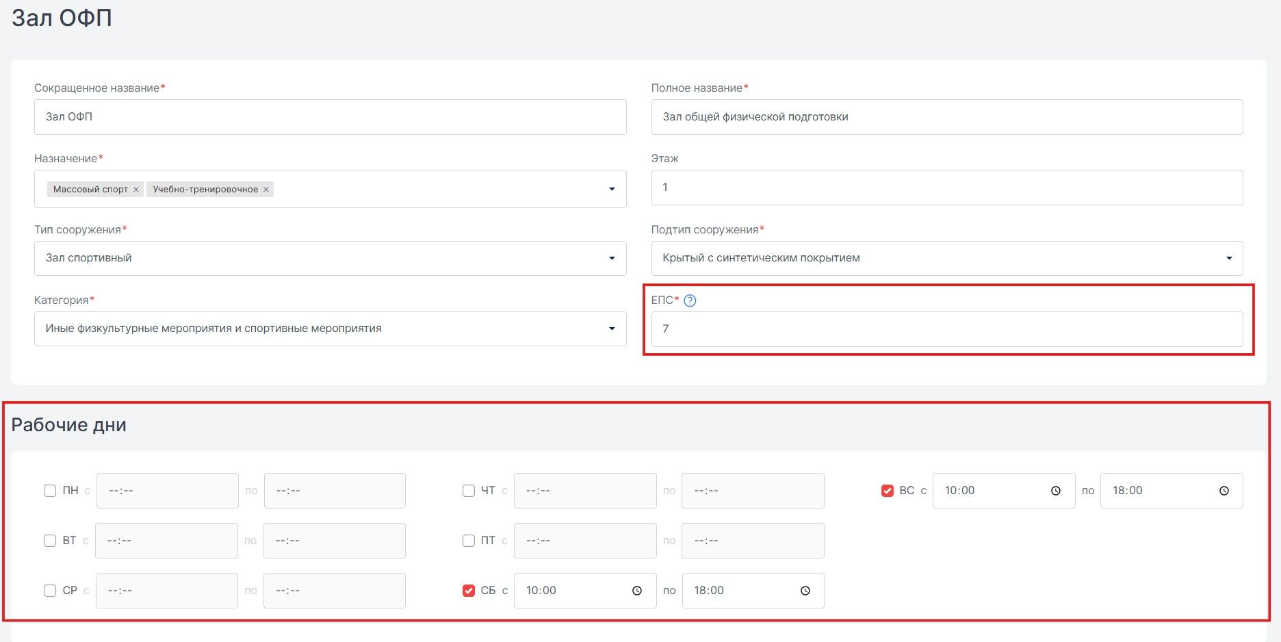Click the ЕПС help question mark icon
Viewport: 1281px width, 642px height.
(x=690, y=300)
